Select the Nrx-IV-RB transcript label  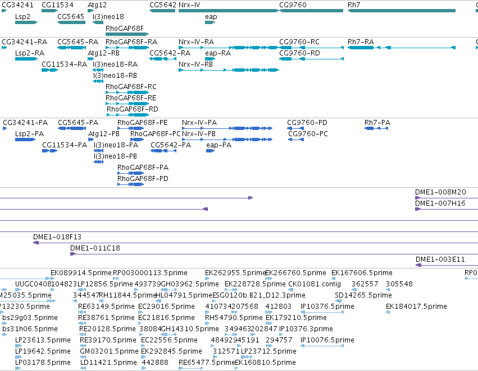tap(195, 64)
